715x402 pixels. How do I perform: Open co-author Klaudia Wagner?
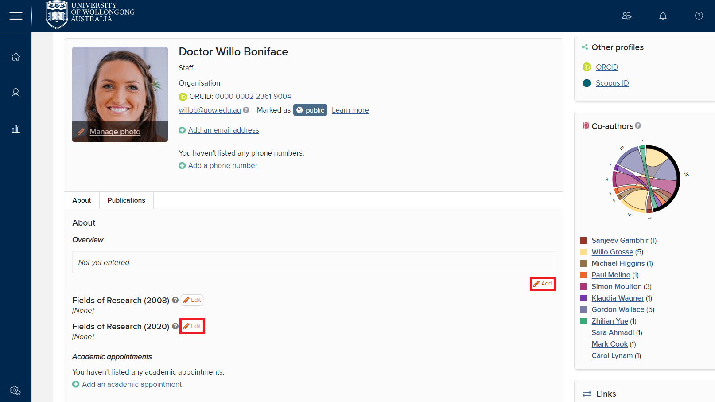click(618, 298)
